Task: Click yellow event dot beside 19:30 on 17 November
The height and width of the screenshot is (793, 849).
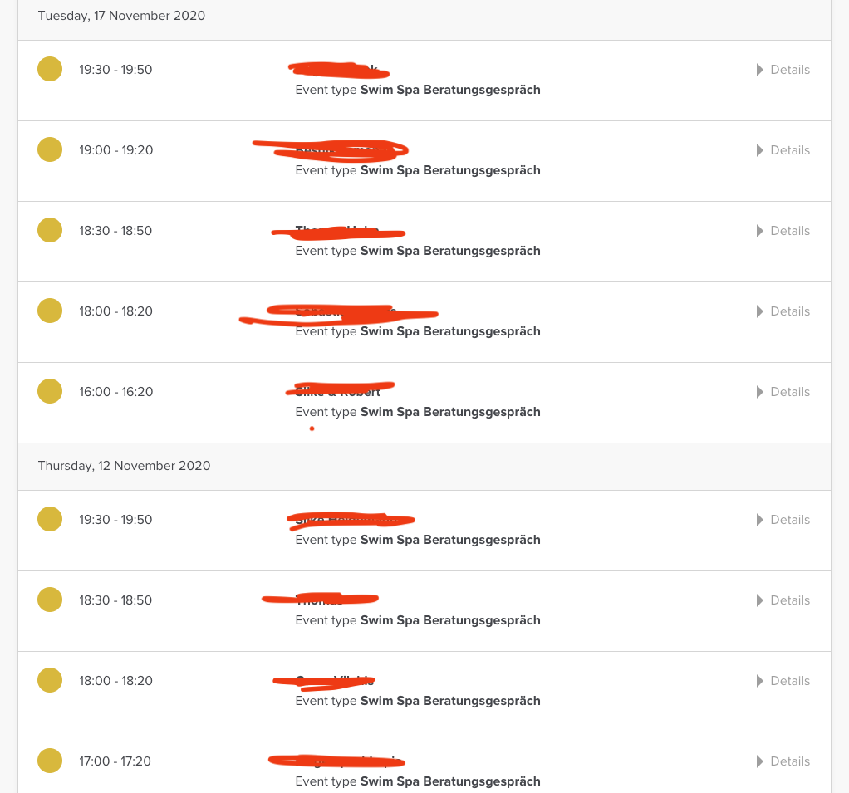Action: [50, 69]
